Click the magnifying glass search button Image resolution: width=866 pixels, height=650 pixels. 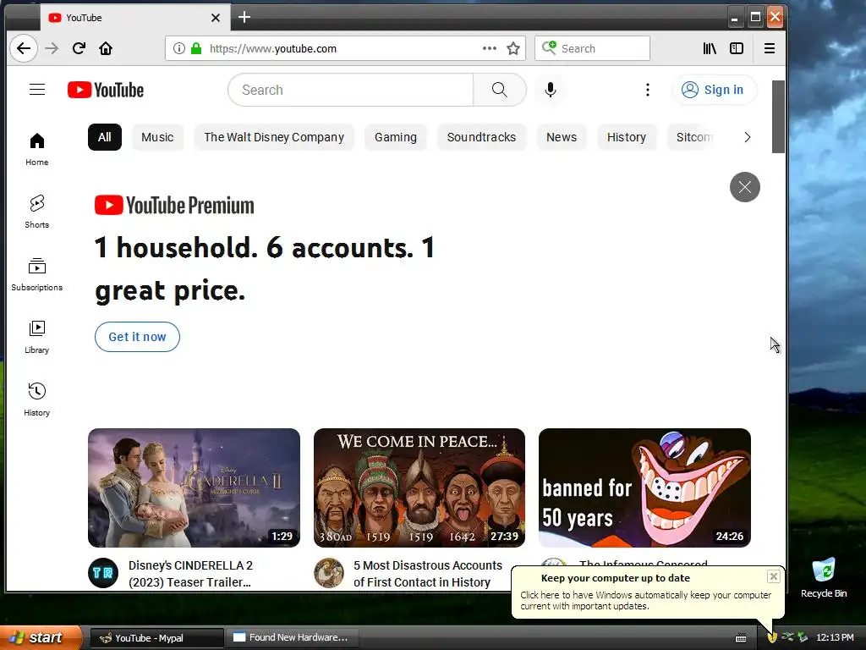pyautogui.click(x=499, y=90)
